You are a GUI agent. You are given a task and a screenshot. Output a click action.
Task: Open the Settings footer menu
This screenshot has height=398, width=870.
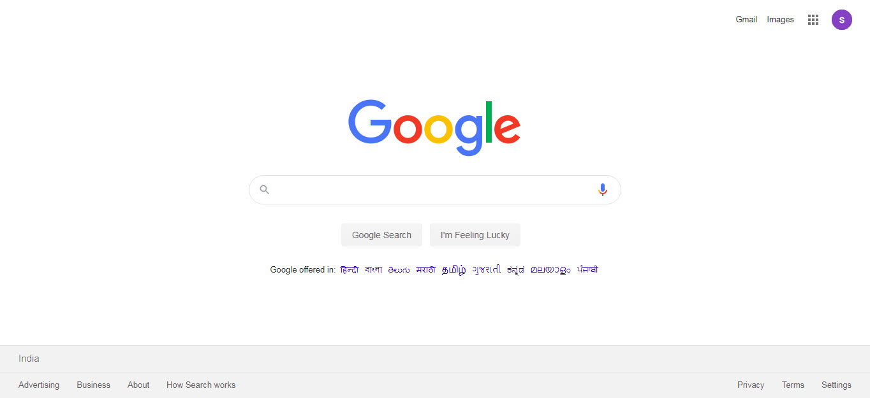836,385
